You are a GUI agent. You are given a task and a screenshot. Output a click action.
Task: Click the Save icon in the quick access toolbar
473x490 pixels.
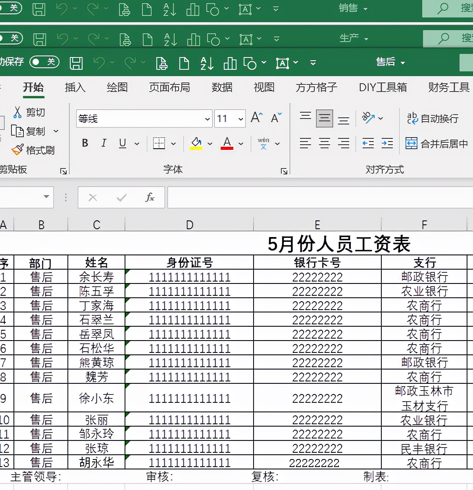point(76,63)
